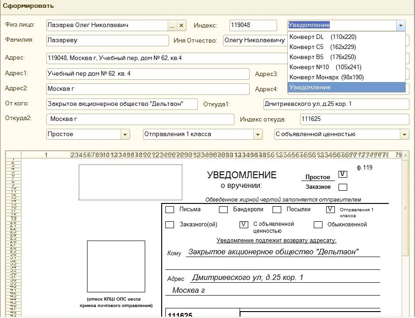Click column header 1 in the spreadsheet
Viewport: 415px width, 318px height.
pos(46,155)
